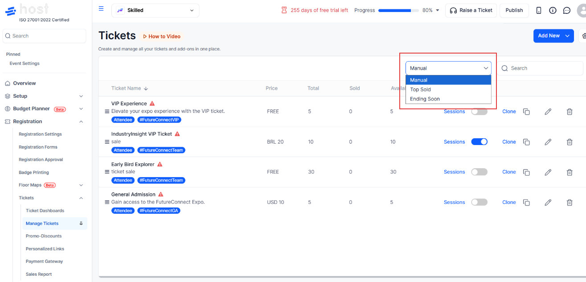Go to Ticket Dashboards in sidebar
The height and width of the screenshot is (282, 586).
click(x=45, y=211)
